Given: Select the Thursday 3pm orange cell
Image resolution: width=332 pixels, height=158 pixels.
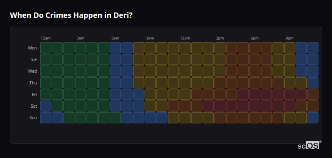Looking at the screenshot, I should [x=220, y=83].
